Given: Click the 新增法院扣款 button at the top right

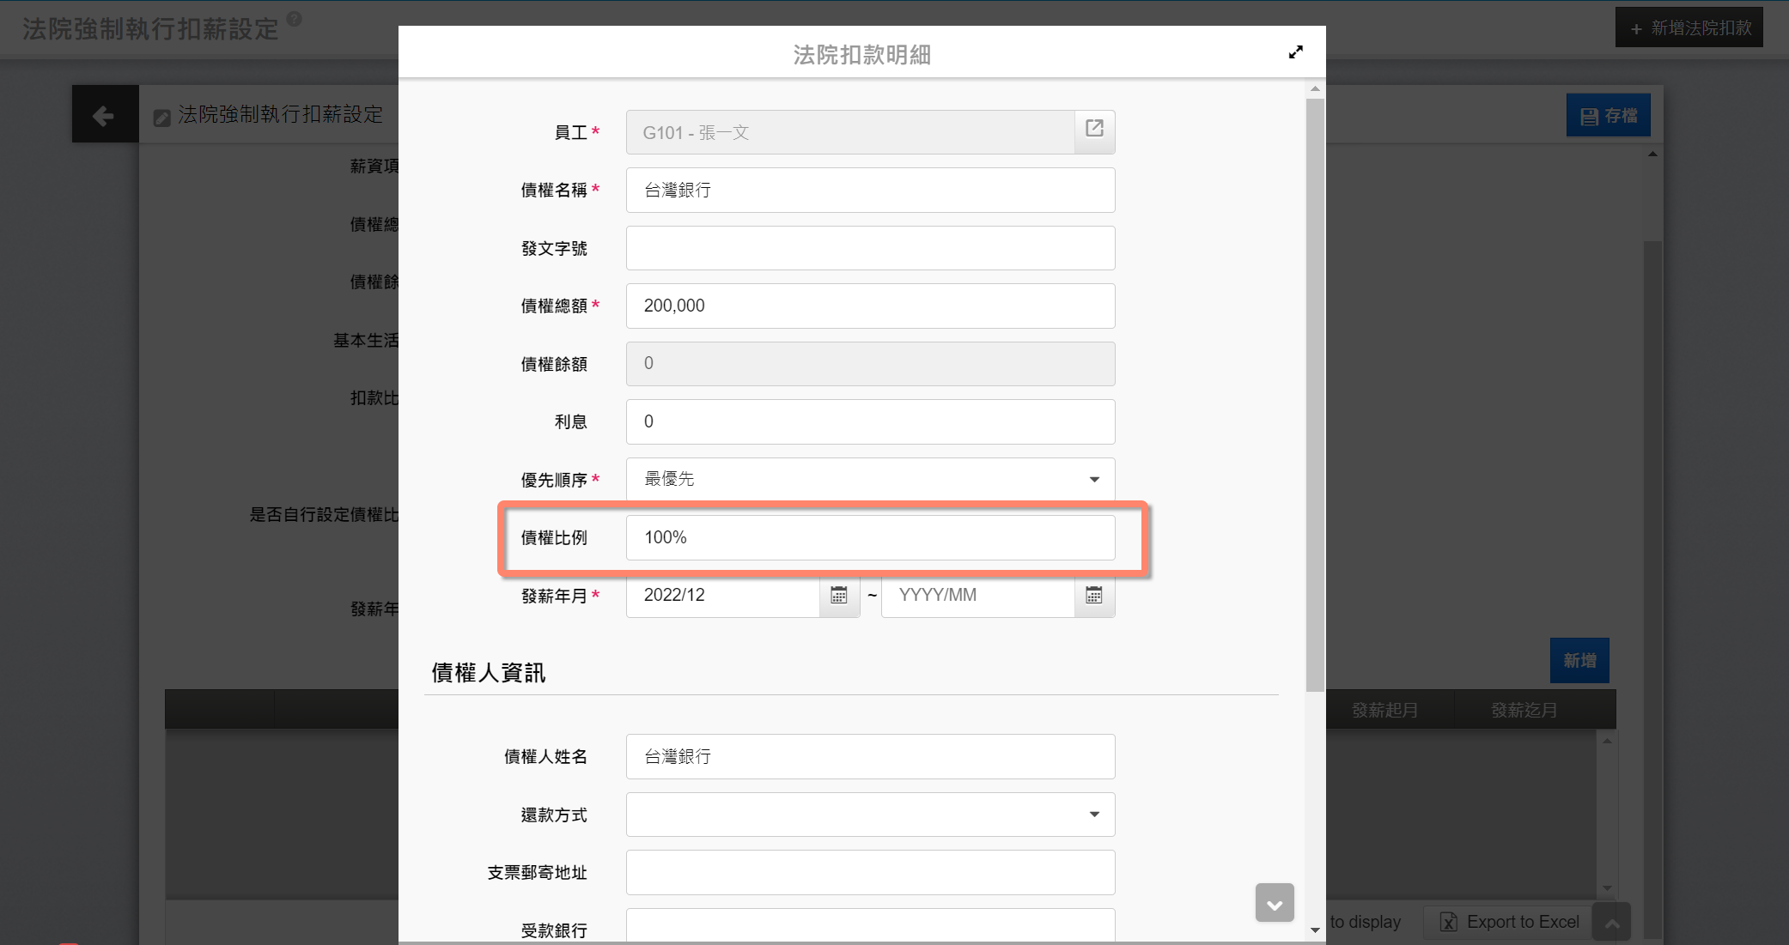Looking at the screenshot, I should click(x=1689, y=27).
